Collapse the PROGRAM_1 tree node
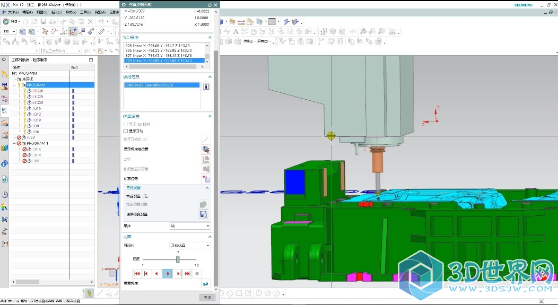This screenshot has height=305, width=558. coord(15,143)
